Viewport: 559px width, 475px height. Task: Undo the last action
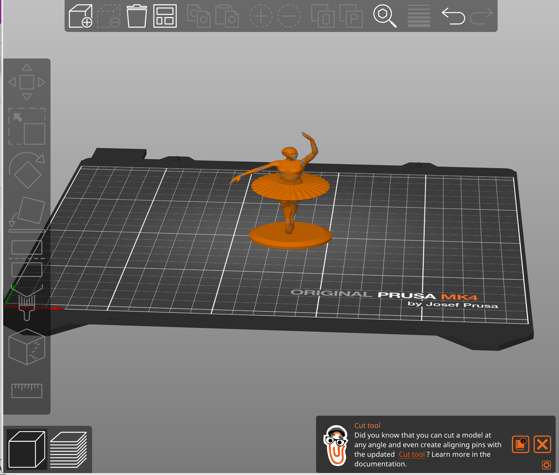[453, 16]
